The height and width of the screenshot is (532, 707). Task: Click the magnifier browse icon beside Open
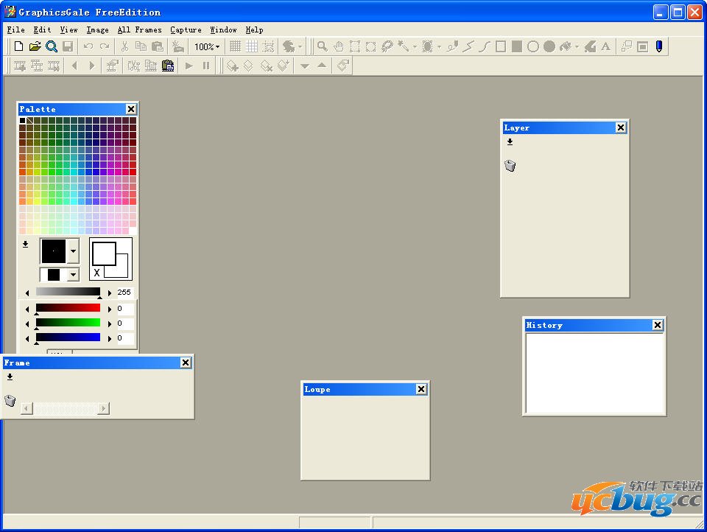tap(52, 46)
